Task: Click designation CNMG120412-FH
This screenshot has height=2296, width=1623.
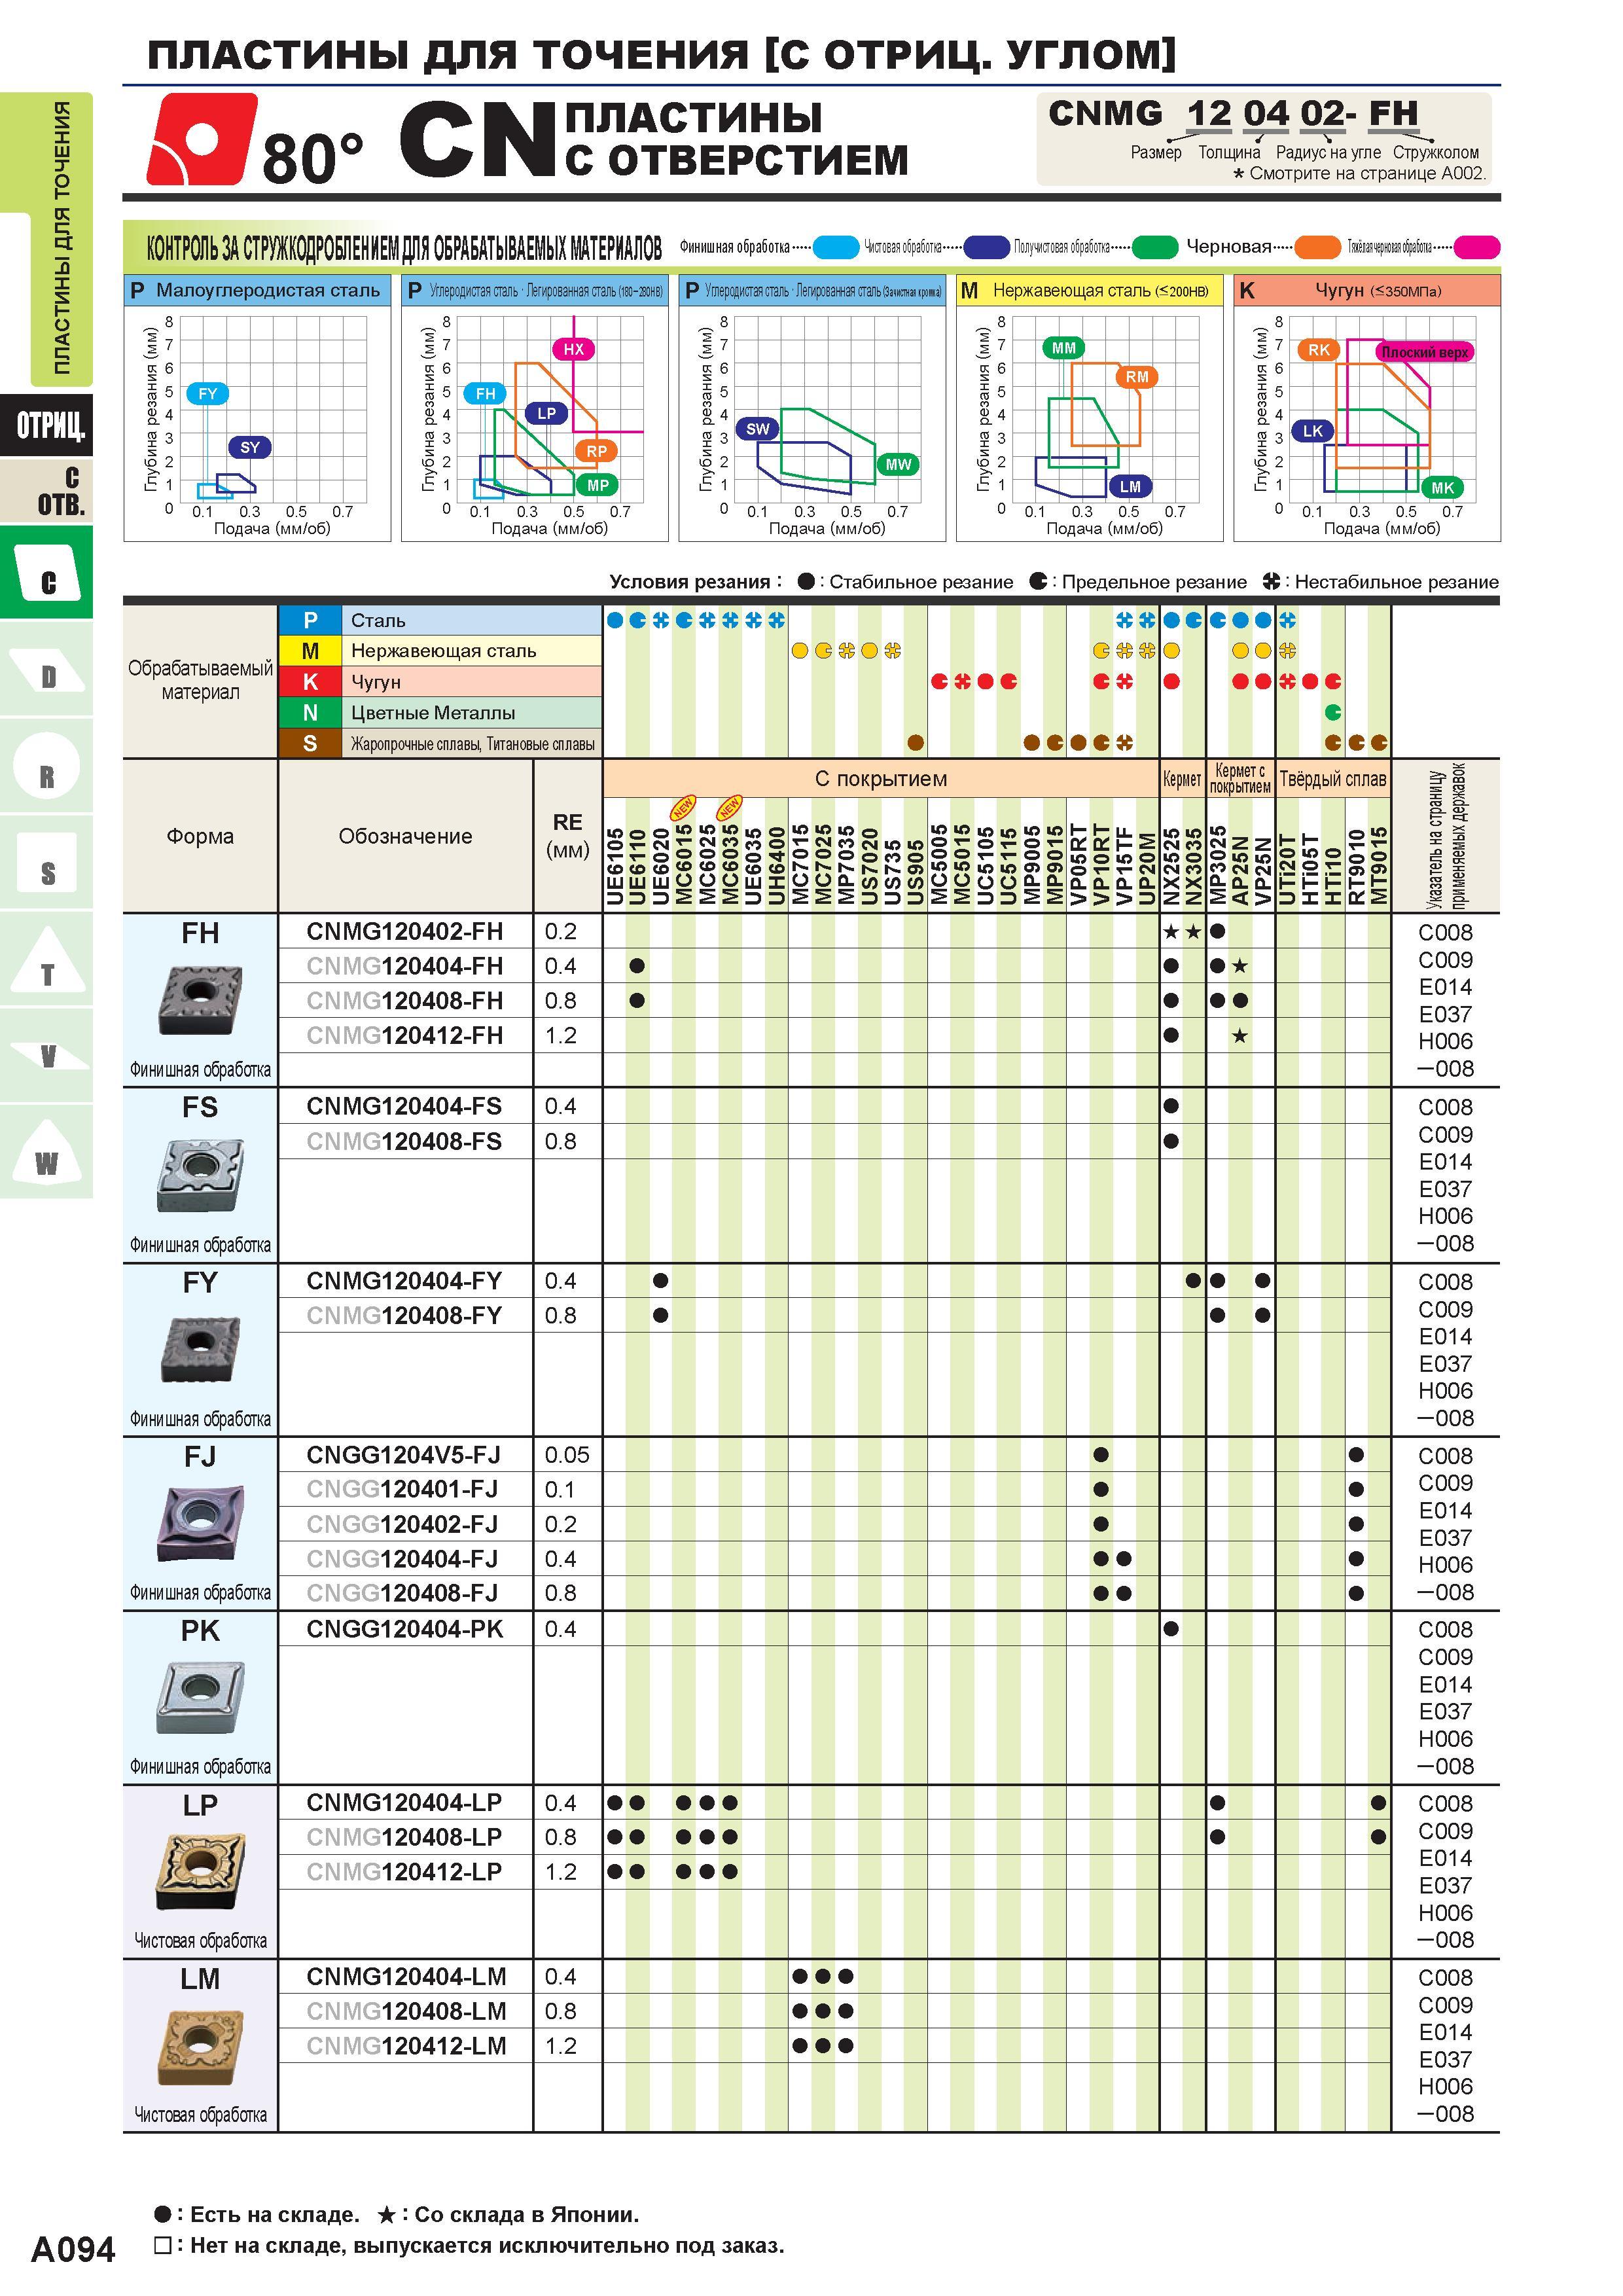Action: tap(405, 1036)
